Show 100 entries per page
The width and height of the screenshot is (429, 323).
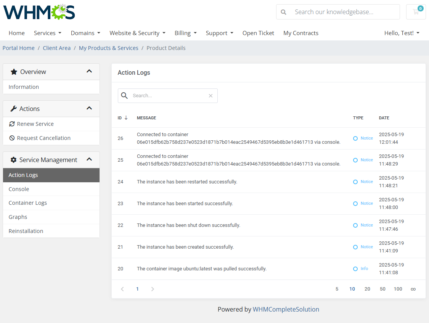(x=398, y=289)
